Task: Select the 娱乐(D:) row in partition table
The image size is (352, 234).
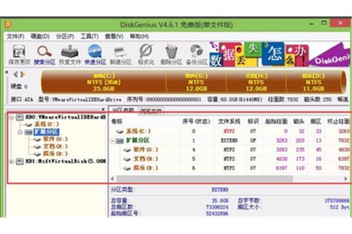Action: (x=229, y=168)
